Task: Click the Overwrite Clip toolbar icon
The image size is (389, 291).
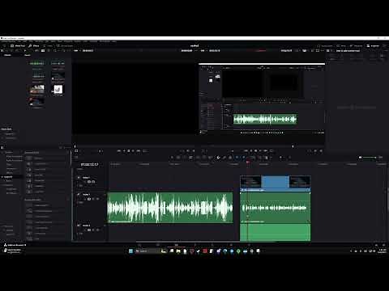Action: (204, 158)
